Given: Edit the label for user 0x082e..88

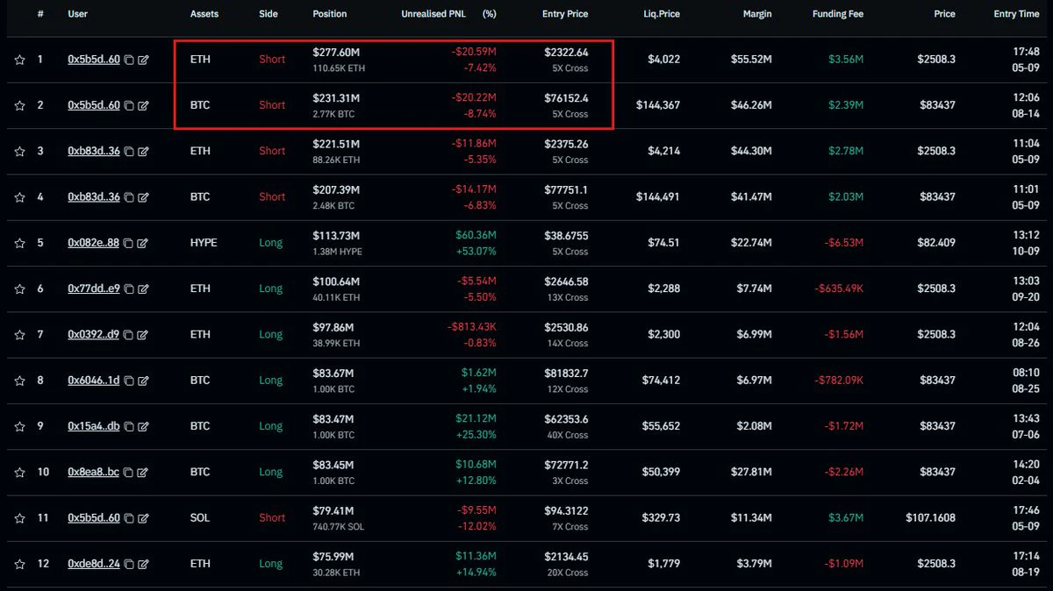Looking at the screenshot, I should 143,243.
